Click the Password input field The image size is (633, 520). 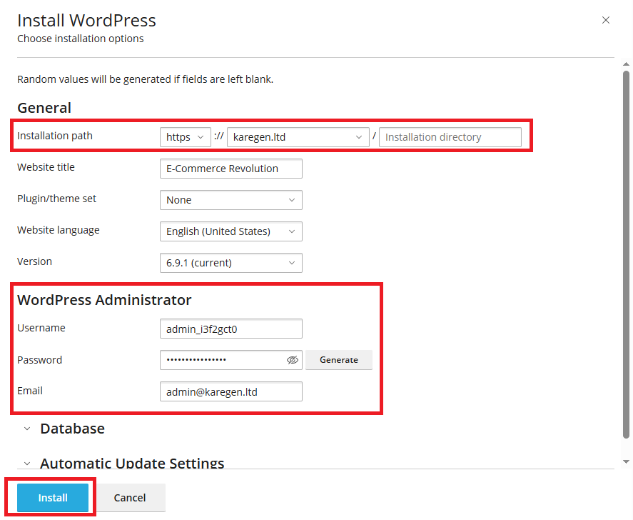[x=221, y=360]
